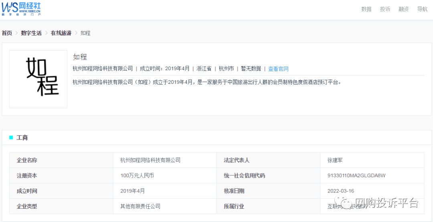Click the company description paragraph
The width and height of the screenshot is (433, 222).
click(207, 82)
